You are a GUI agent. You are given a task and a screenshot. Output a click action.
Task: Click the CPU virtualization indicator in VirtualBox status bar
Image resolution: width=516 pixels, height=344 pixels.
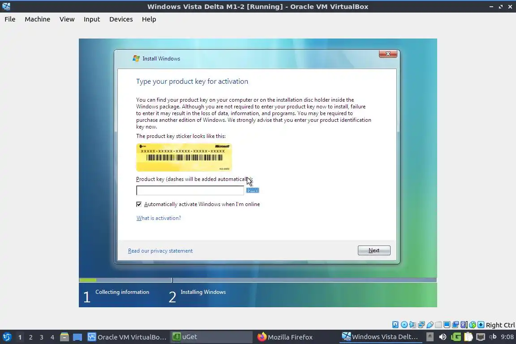point(464,325)
